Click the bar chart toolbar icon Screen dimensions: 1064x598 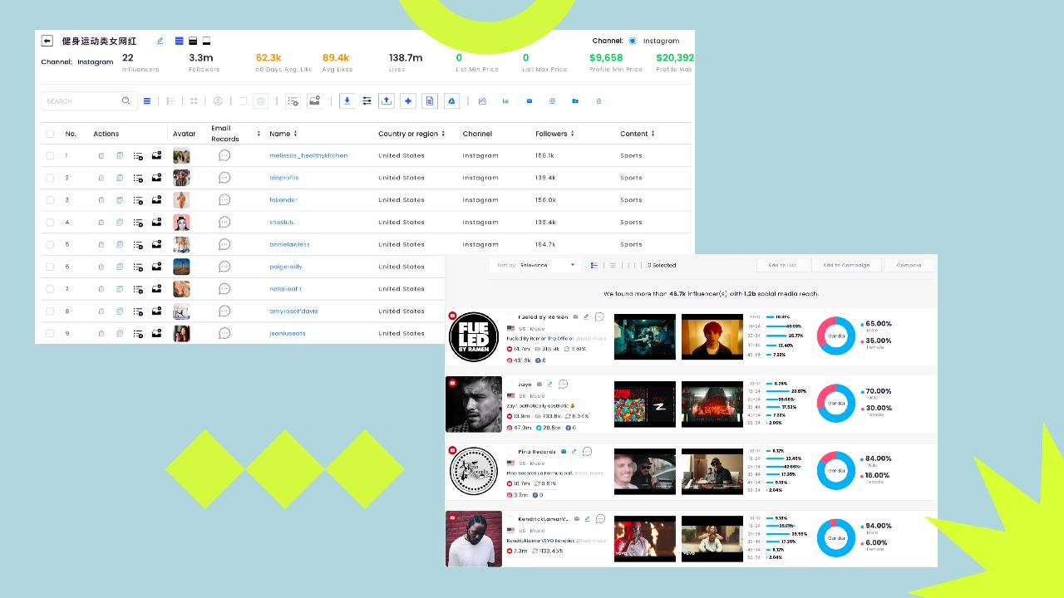click(x=505, y=101)
